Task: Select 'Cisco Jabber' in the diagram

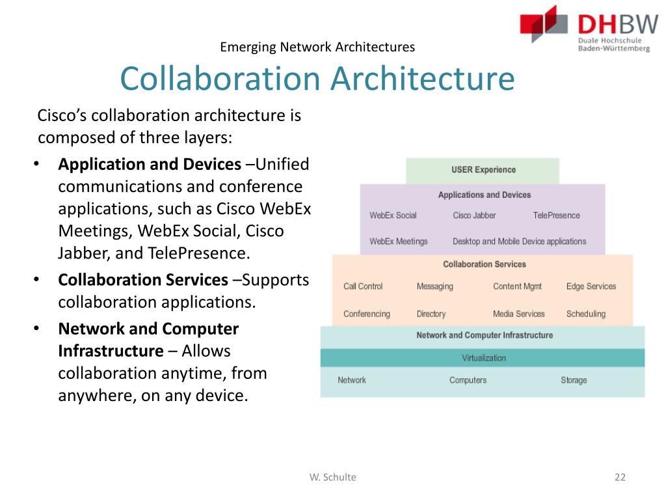Action: (474, 215)
